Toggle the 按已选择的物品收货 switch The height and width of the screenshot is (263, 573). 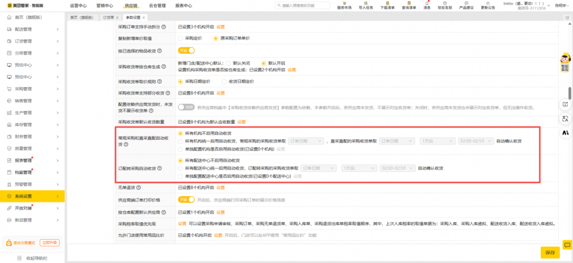(x=186, y=50)
